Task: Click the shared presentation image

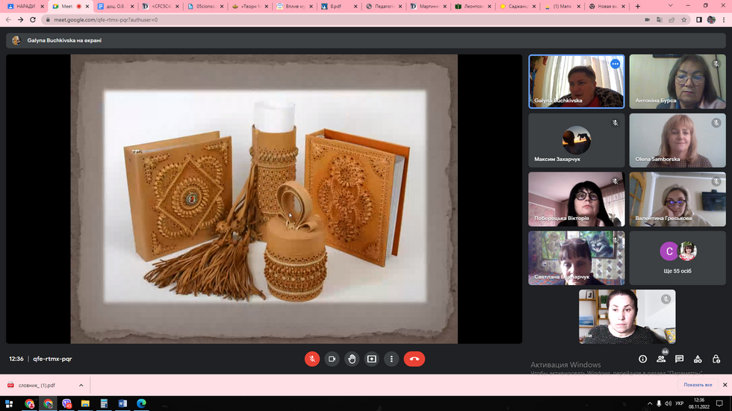Action: 264,199
